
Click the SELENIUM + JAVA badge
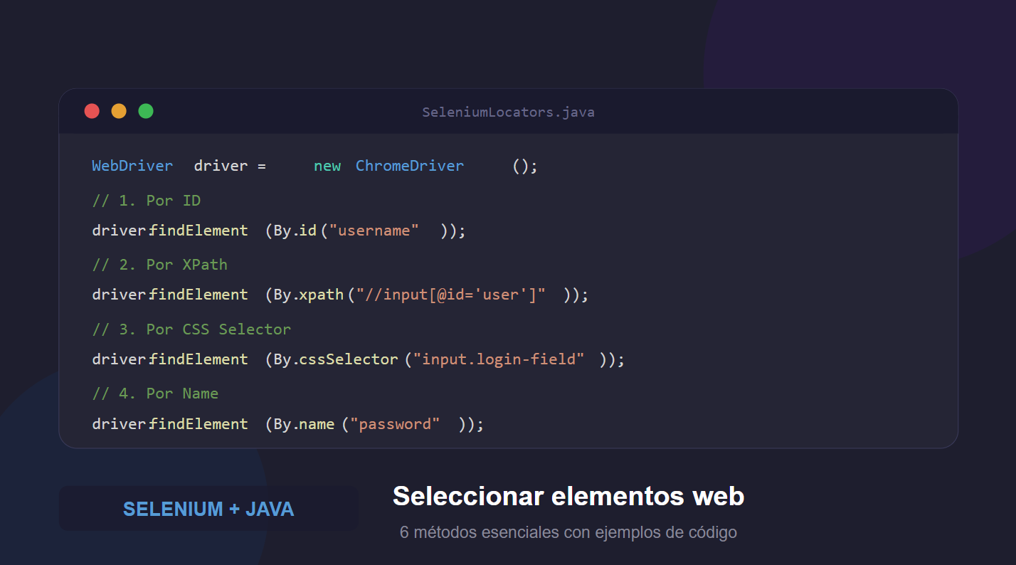[208, 509]
